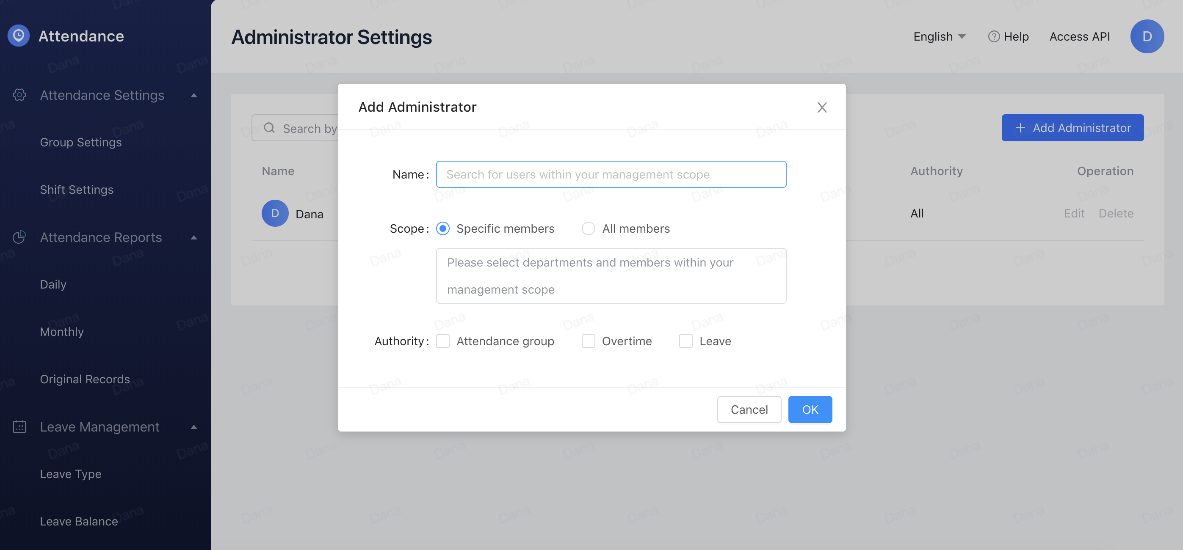Close the Add Administrator dialog with X
This screenshot has width=1183, height=550.
pos(821,107)
